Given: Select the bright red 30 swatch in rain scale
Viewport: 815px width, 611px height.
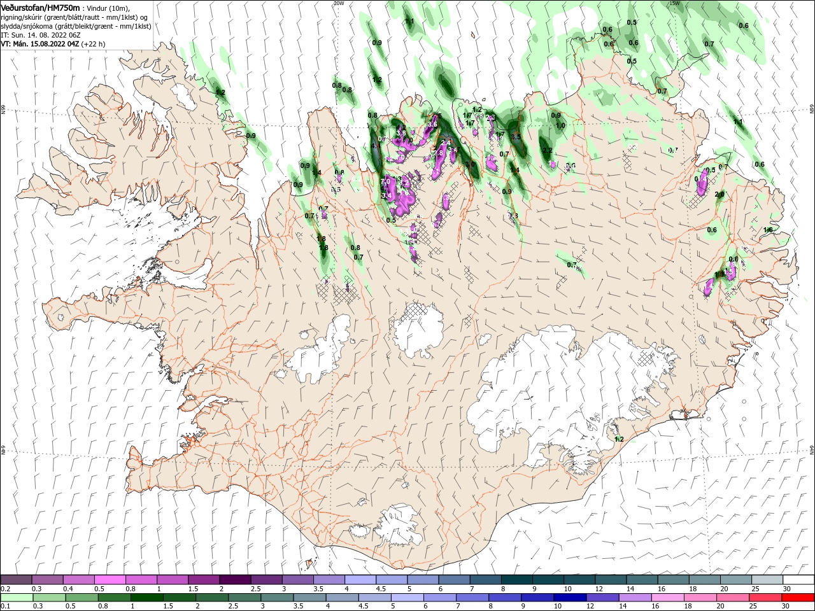Looking at the screenshot, I should [798, 598].
